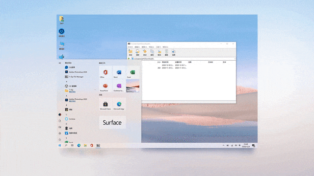Open the Info icon in 7-Zip toolbar
The width and height of the screenshot is (314, 176).
click(174, 53)
